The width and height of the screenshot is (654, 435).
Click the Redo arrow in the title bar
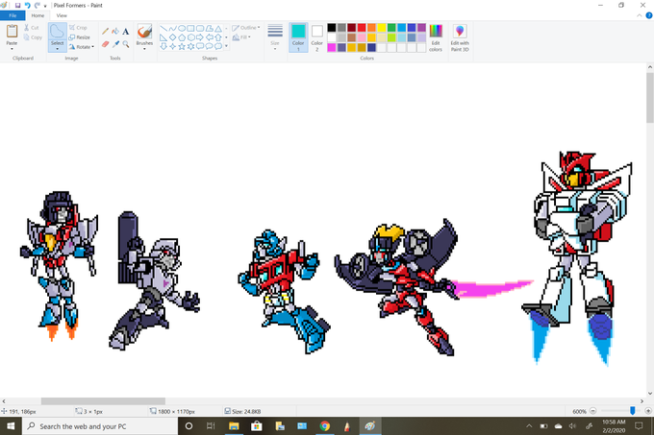tap(38, 6)
